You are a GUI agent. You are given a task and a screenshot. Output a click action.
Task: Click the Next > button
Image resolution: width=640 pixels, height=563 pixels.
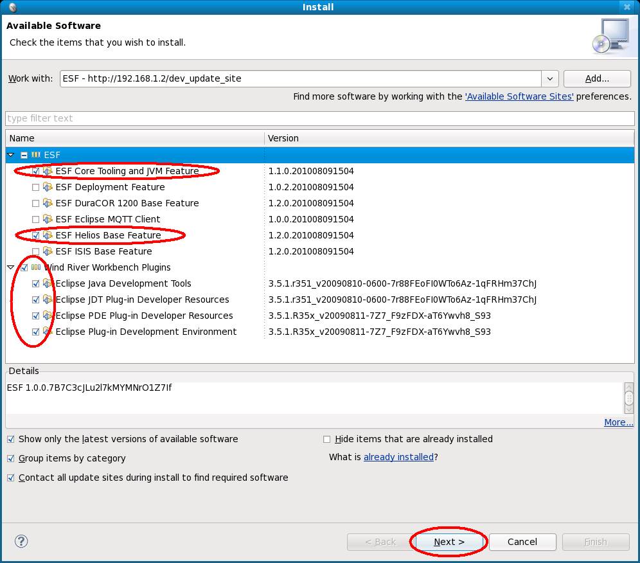pyautogui.click(x=449, y=542)
